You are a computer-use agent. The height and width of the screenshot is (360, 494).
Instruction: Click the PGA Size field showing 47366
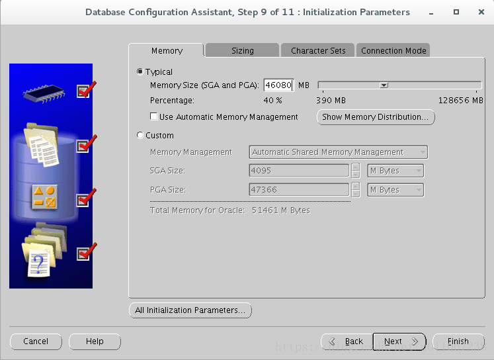[299, 190]
